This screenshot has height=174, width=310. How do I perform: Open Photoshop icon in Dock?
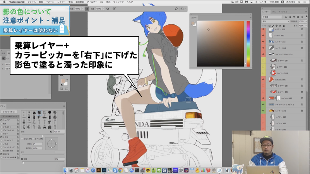coord(104,170)
